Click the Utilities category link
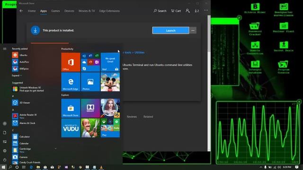 pos(139,52)
